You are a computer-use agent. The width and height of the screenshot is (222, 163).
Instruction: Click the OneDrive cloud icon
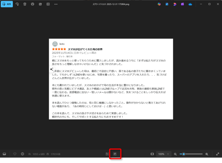[190, 4]
